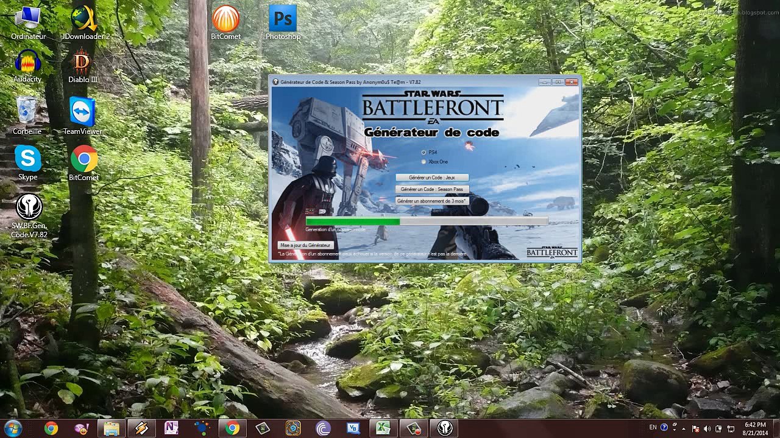The image size is (780, 438).
Task: Select the Chrome-logo shortcut labeled BitComet
Action: point(83,163)
